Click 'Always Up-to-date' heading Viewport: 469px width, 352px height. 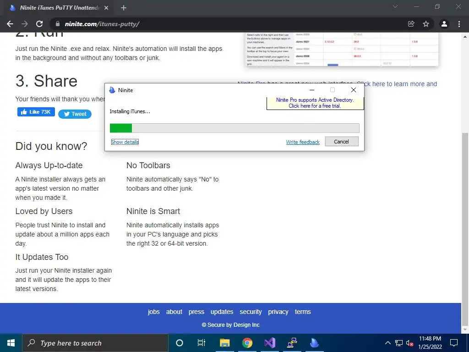point(49,165)
